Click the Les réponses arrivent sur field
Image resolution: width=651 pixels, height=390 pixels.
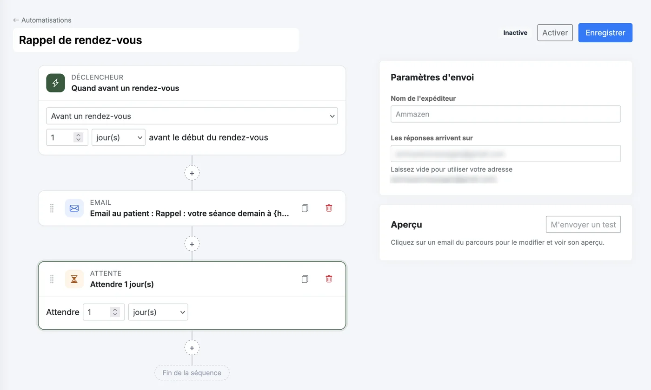pyautogui.click(x=505, y=153)
